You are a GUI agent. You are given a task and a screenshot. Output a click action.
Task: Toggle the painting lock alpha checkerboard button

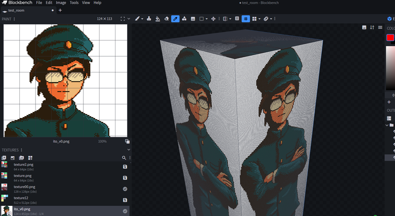point(237,19)
